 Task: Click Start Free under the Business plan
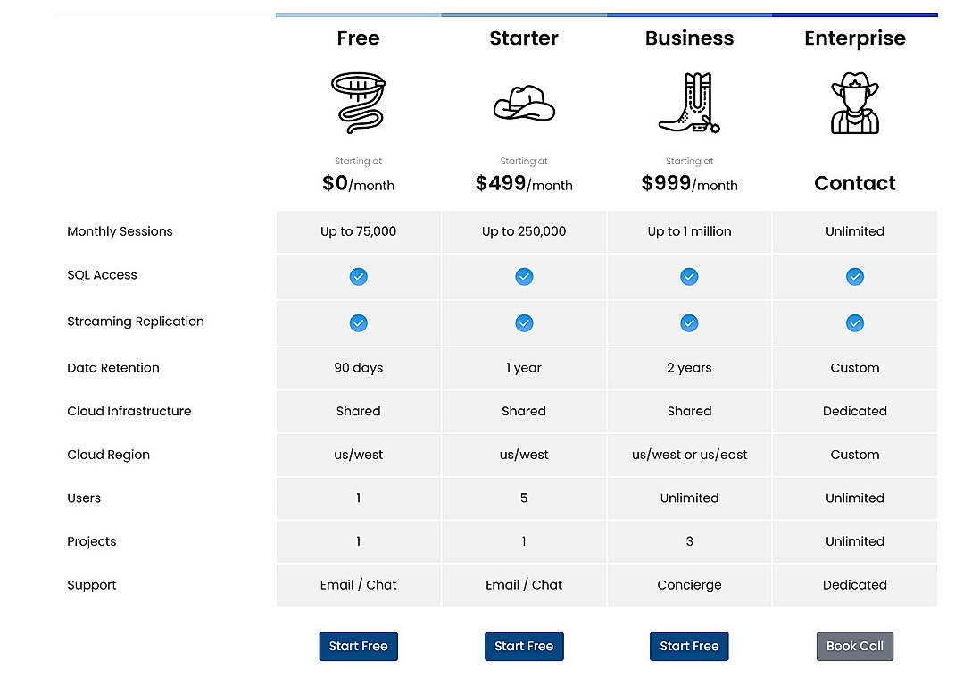(x=689, y=646)
